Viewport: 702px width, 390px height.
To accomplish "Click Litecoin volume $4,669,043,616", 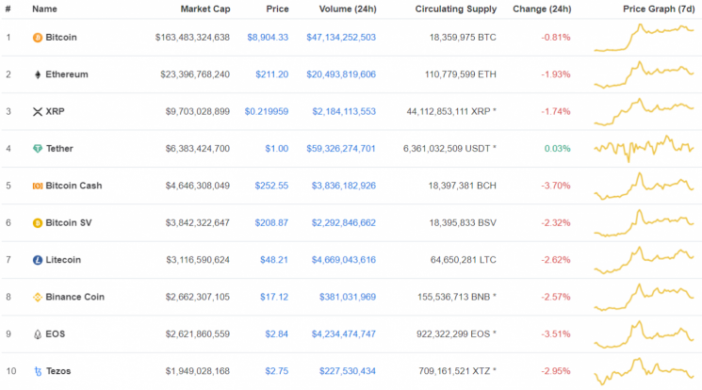I will click(x=344, y=260).
